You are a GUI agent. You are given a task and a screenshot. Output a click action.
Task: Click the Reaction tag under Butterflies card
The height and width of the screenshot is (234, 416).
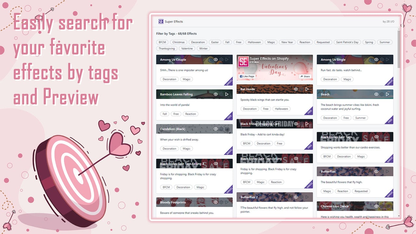(x=343, y=191)
